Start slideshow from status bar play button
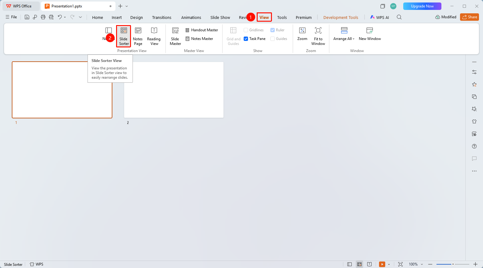The width and height of the screenshot is (483, 268). point(382,264)
